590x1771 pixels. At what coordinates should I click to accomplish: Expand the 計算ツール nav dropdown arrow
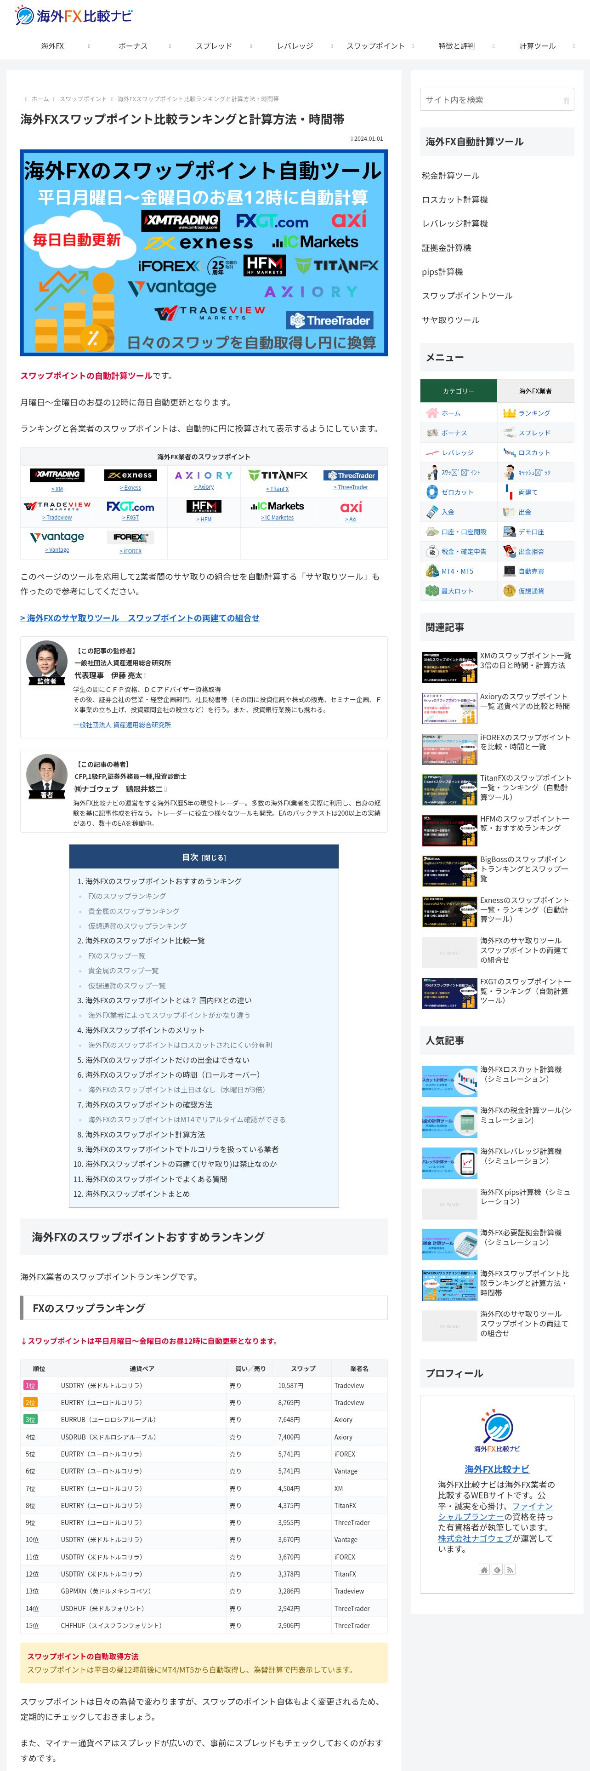(x=574, y=46)
